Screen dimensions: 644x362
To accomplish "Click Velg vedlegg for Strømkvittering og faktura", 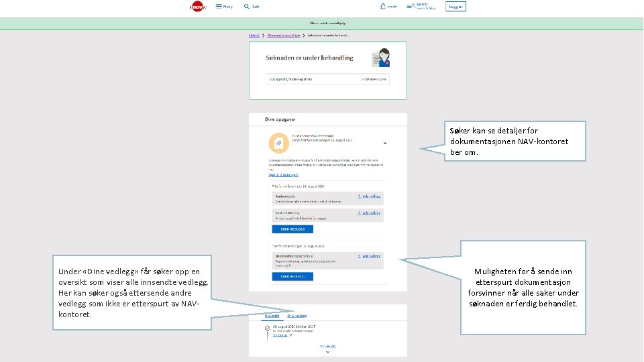I will pos(371,256).
